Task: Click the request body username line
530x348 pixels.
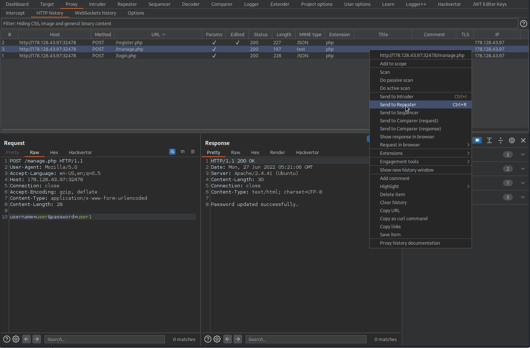Action: coord(103,217)
